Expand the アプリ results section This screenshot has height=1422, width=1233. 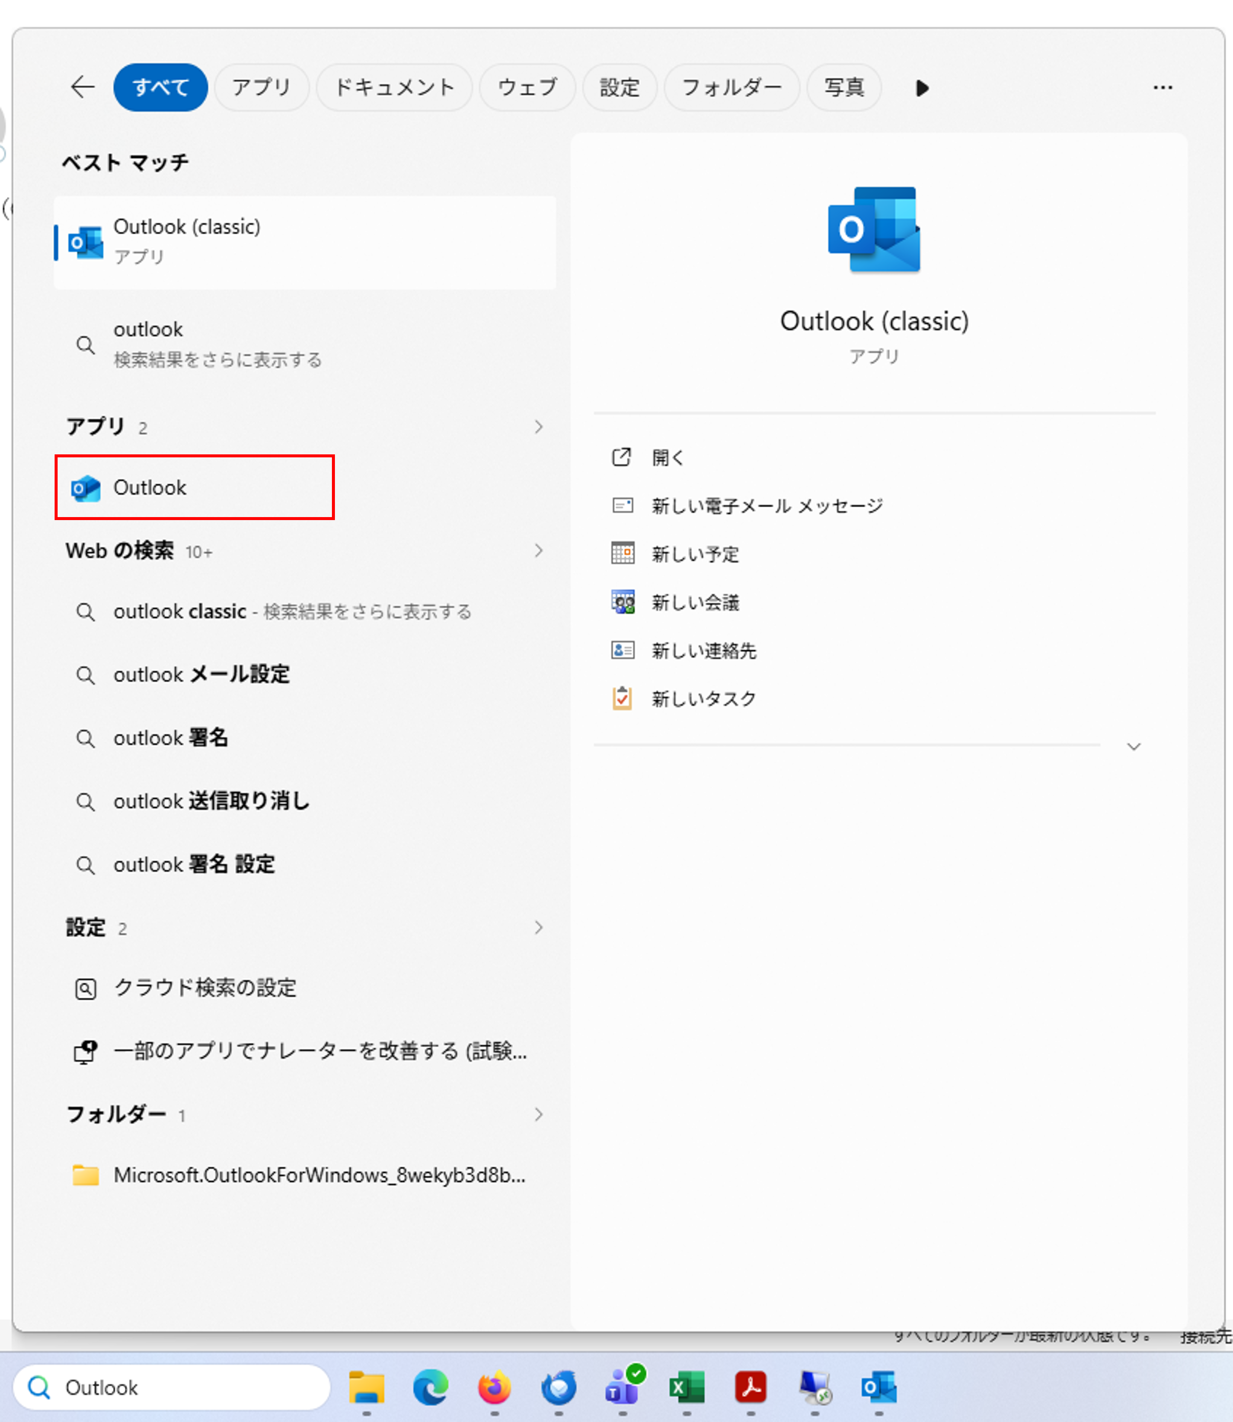coord(538,427)
